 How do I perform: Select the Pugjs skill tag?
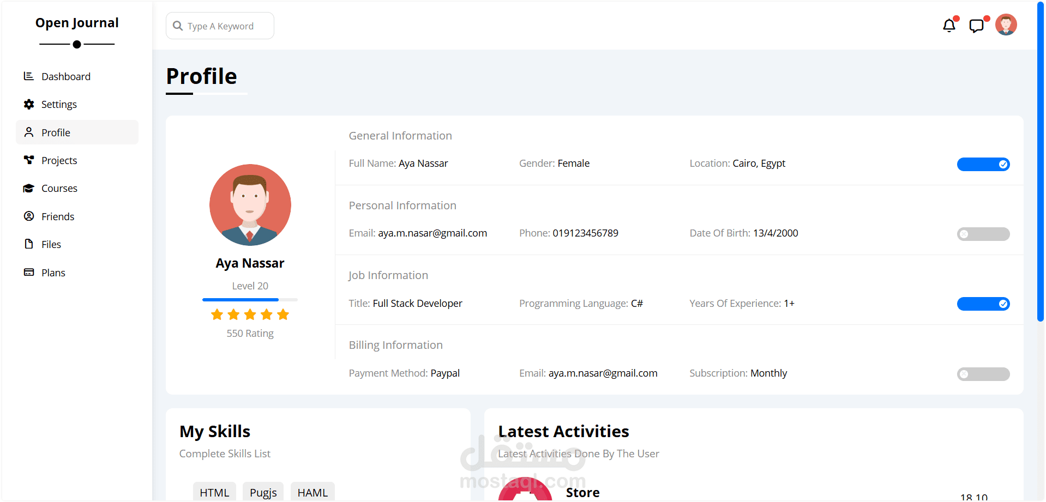click(x=263, y=492)
